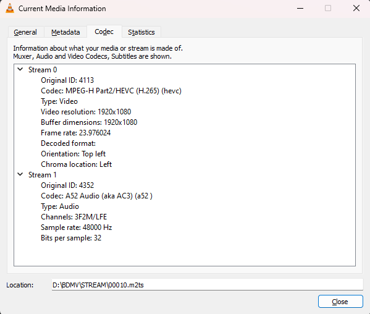Switch to the General tab
The height and width of the screenshot is (314, 370).
(x=25, y=32)
